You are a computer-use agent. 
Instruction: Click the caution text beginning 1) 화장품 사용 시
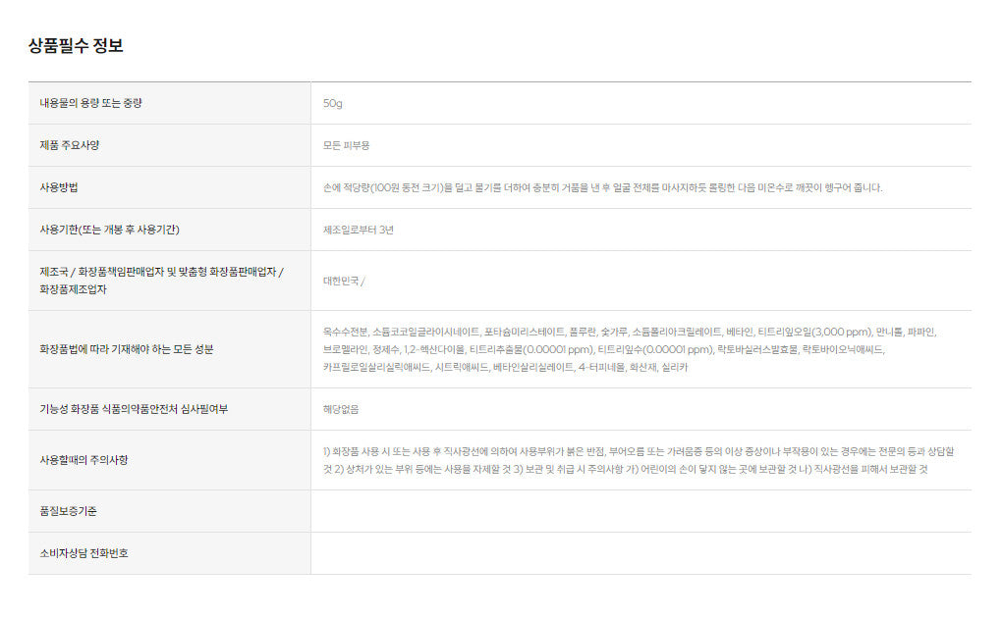[x=639, y=460]
